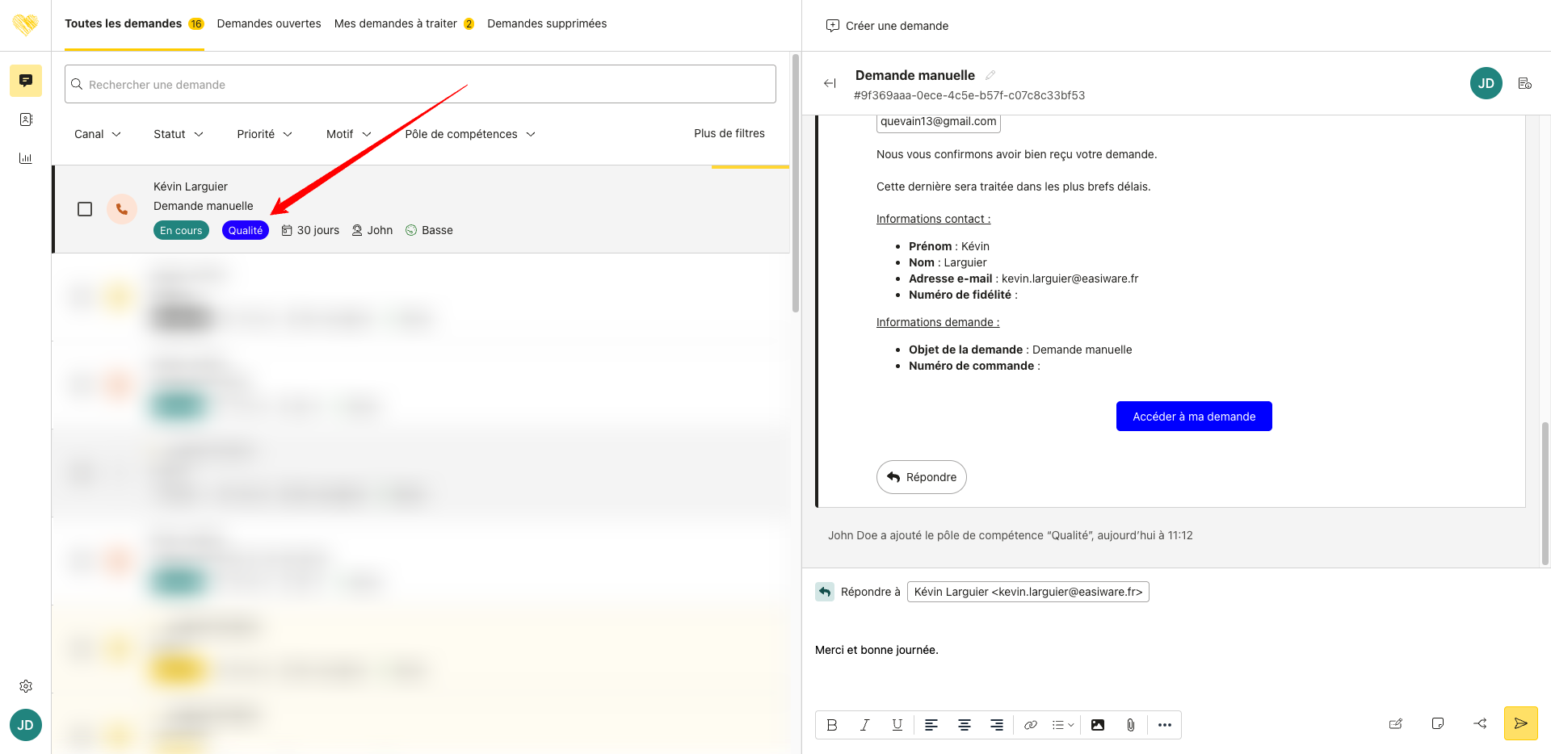Open the Statut filter dropdown
This screenshot has height=754, width=1551.
click(x=179, y=134)
